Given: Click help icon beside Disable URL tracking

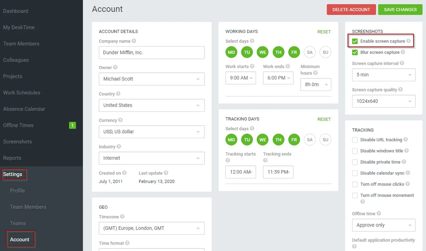Looking at the screenshot, I should [405, 140].
